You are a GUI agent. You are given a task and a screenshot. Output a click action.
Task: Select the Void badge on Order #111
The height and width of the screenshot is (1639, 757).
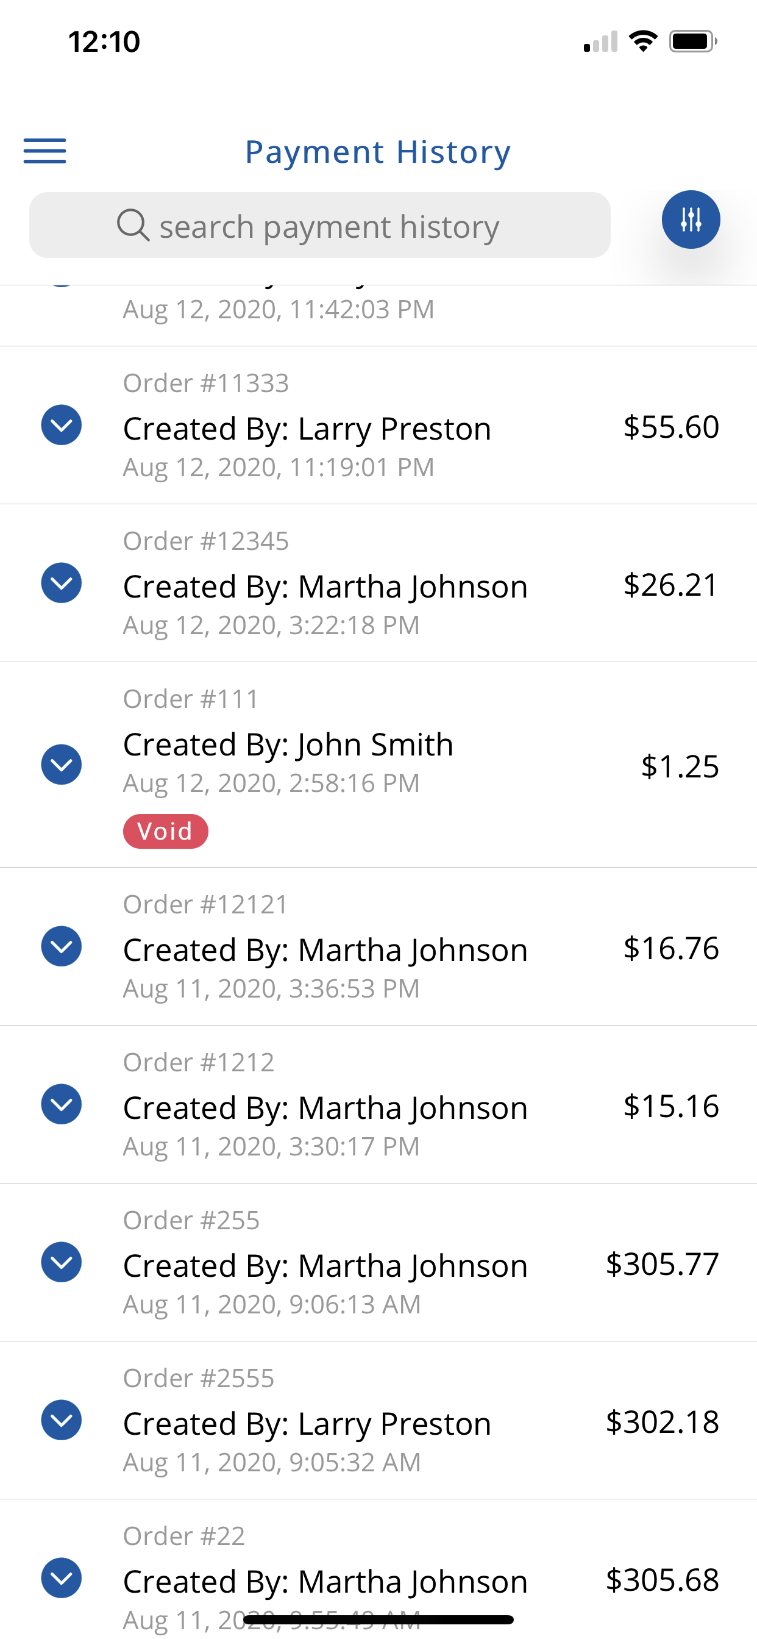(165, 831)
